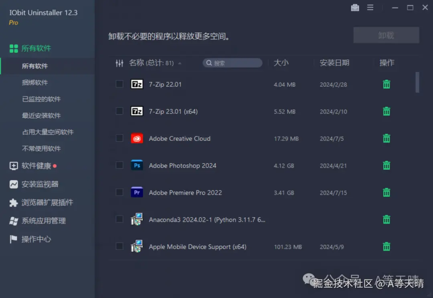Click the sort arrow next to 名称
The height and width of the screenshot is (298, 433).
pos(180,63)
